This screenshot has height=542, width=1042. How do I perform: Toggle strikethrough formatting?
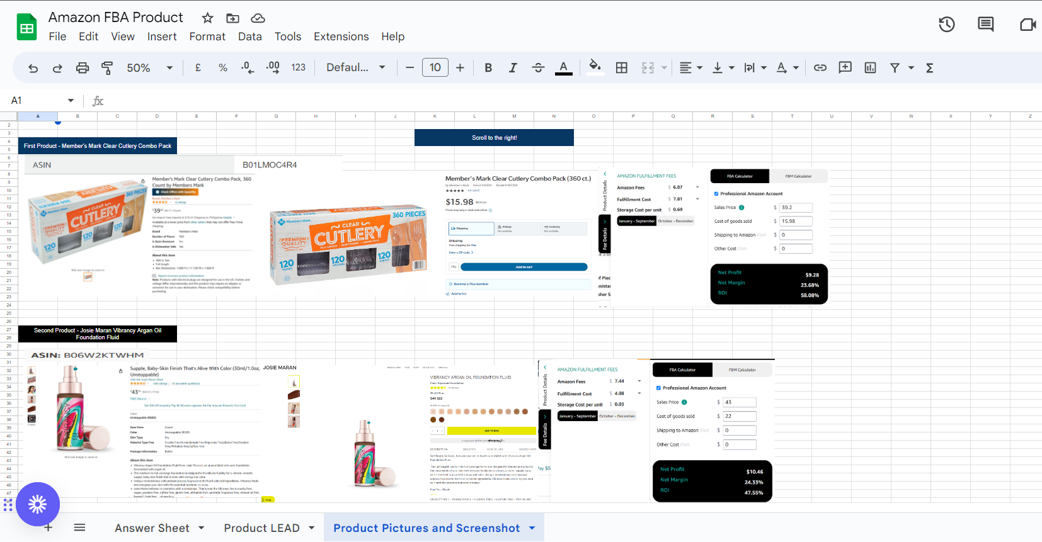click(538, 67)
